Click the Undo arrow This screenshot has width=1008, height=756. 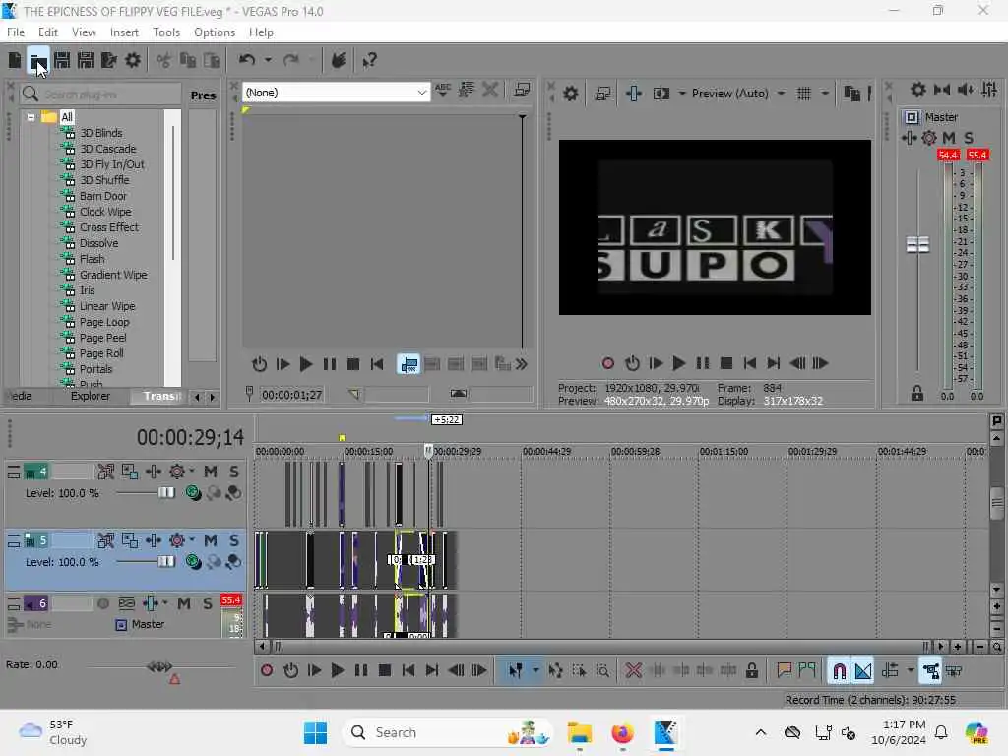pos(247,60)
